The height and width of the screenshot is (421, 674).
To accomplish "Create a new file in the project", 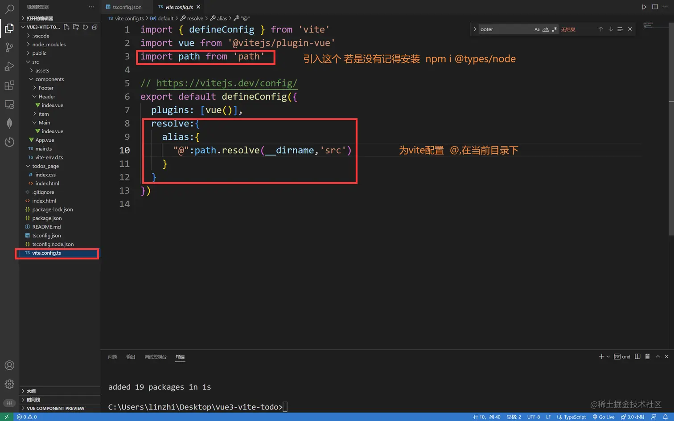I will click(x=66, y=27).
